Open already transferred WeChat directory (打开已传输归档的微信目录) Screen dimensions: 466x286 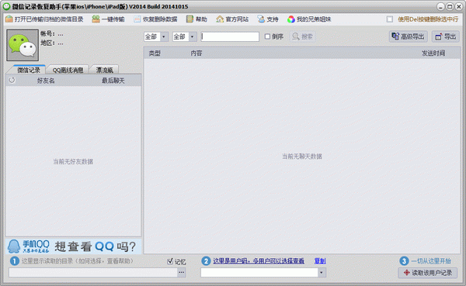point(44,19)
